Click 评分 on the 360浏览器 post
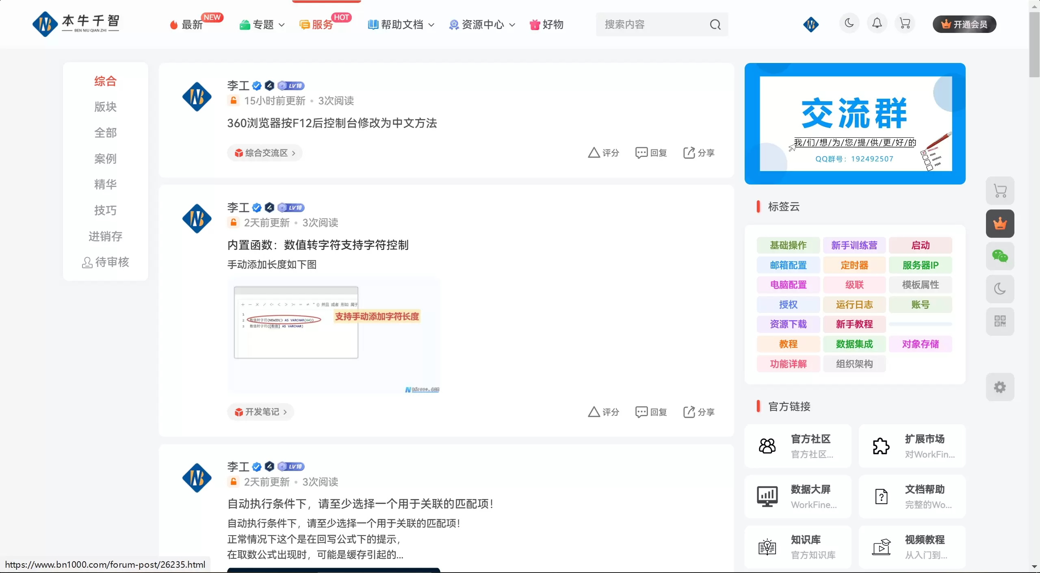The height and width of the screenshot is (573, 1040). pos(604,153)
